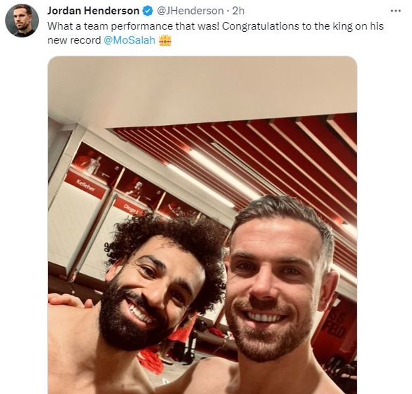Open the tweet via the "2h" timestamp
The image size is (412, 394).
pyautogui.click(x=239, y=11)
